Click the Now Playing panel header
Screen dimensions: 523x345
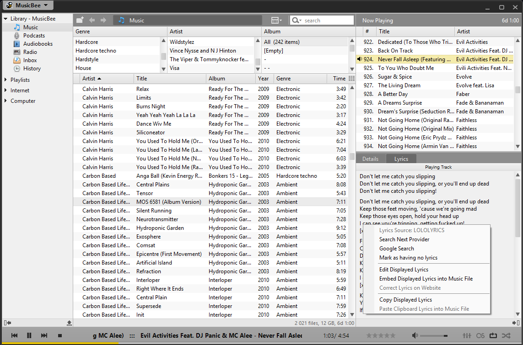pyautogui.click(x=439, y=20)
